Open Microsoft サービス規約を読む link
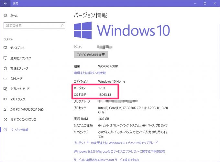 click(x=106, y=160)
